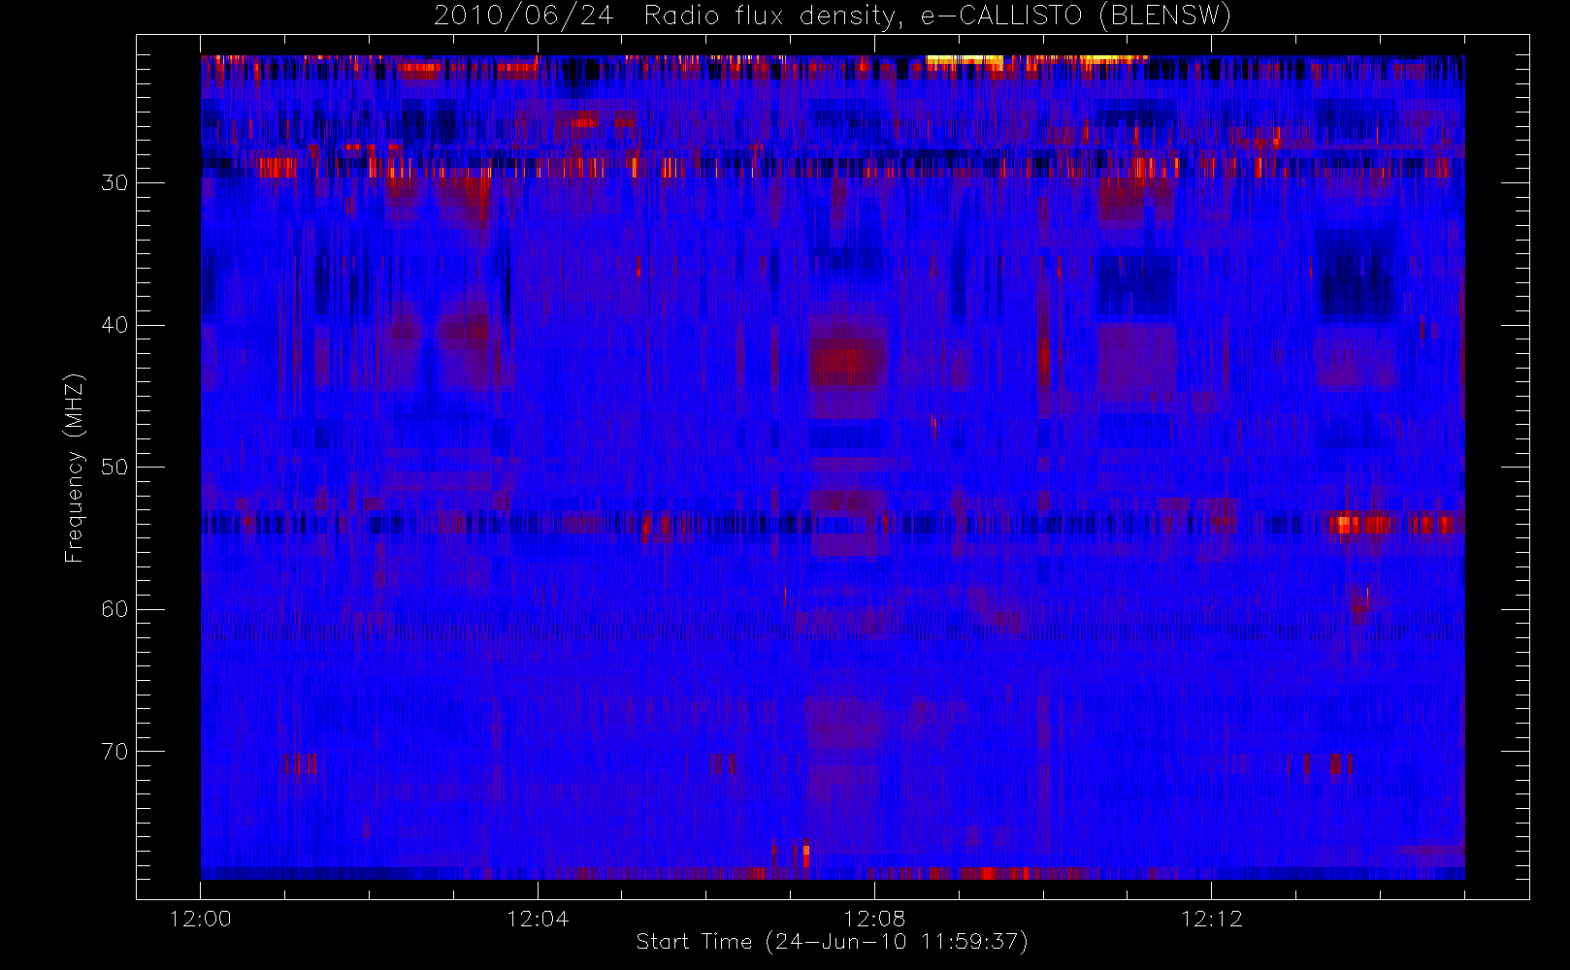Click the 60 frequency tick label

coord(114,609)
